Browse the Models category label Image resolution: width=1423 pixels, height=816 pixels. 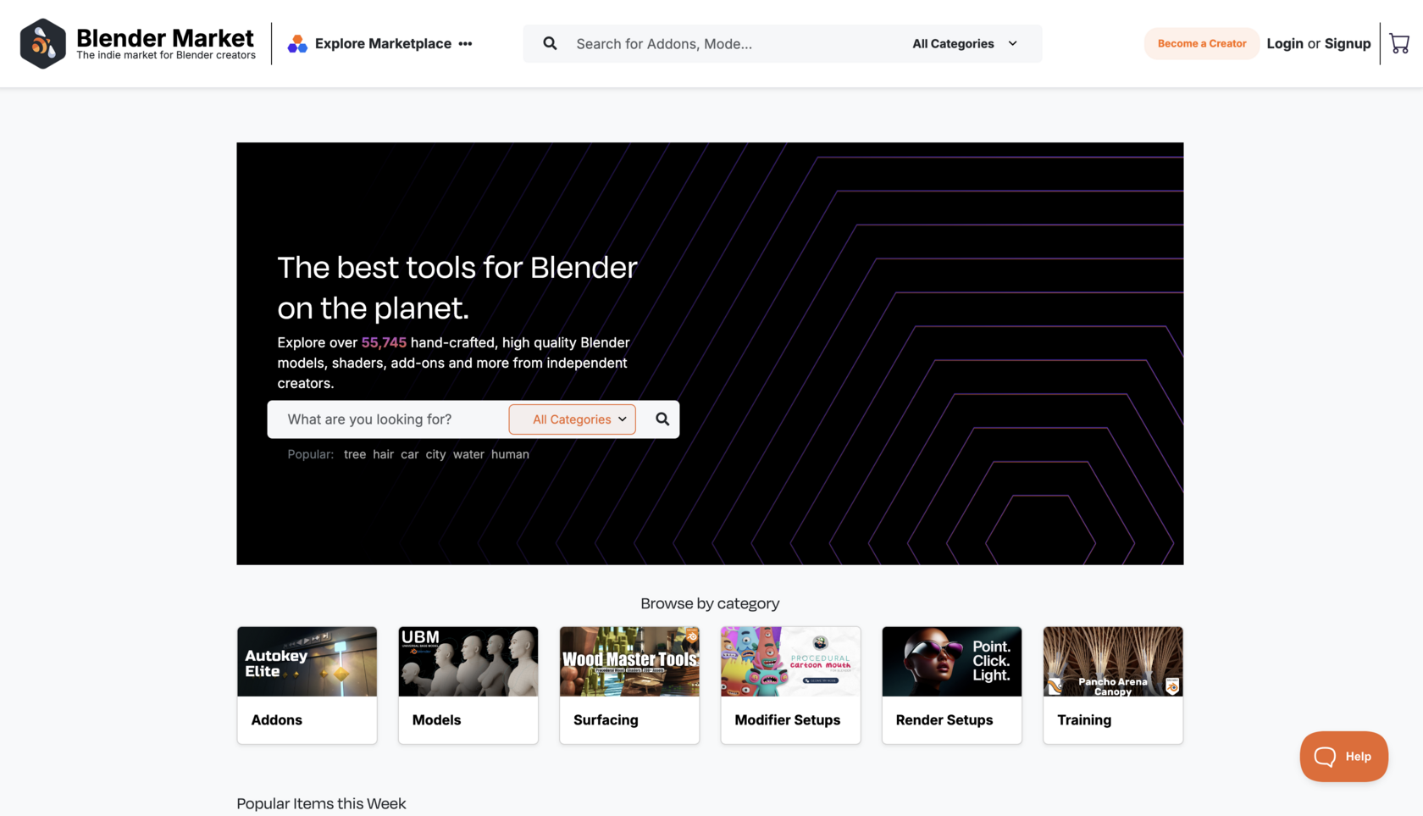click(436, 720)
